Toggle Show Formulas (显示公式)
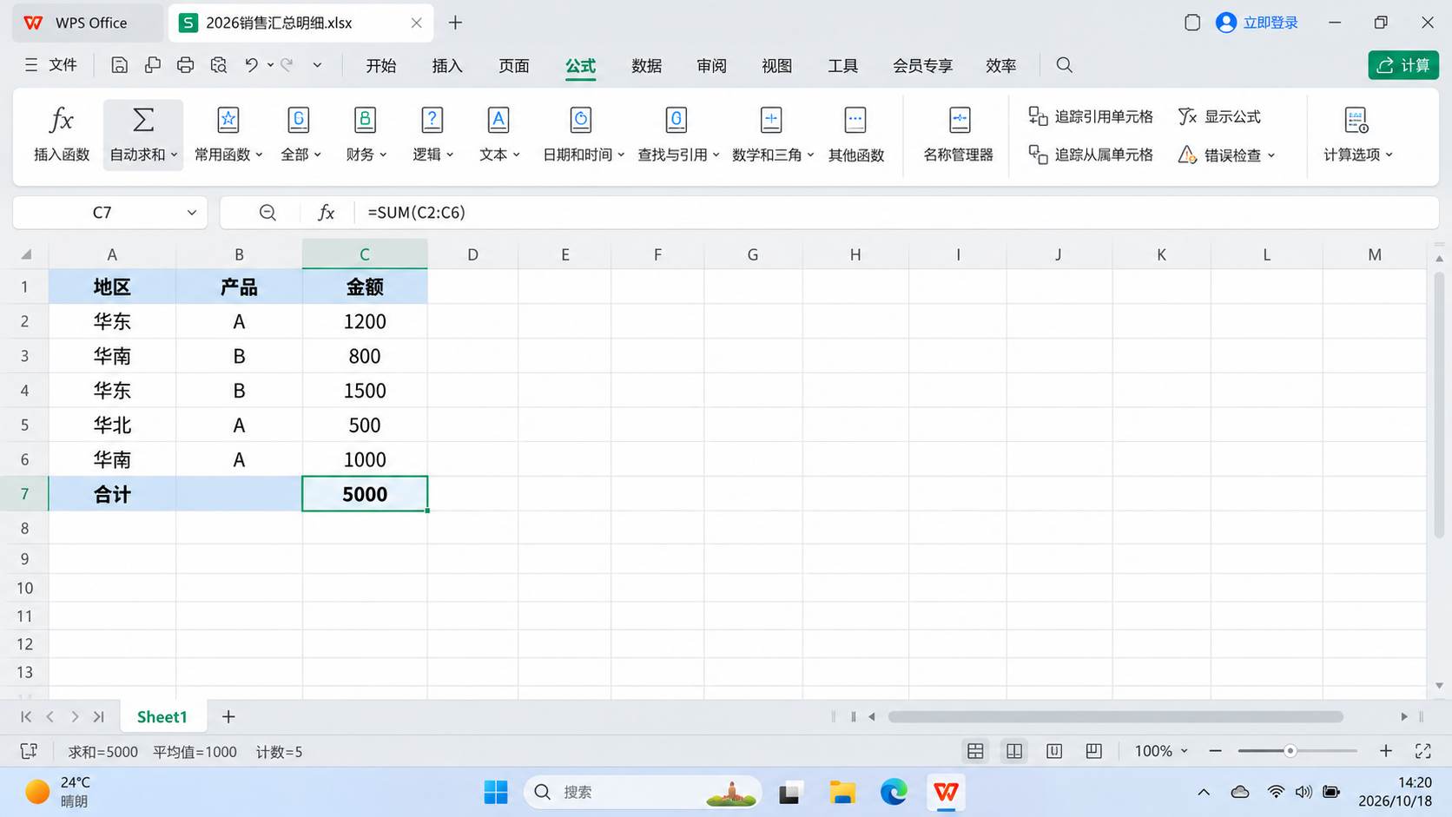The width and height of the screenshot is (1452, 817). click(1219, 116)
